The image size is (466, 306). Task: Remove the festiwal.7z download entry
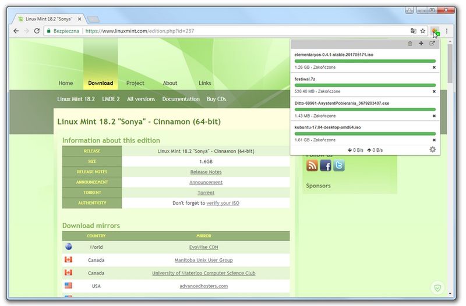[434, 91]
